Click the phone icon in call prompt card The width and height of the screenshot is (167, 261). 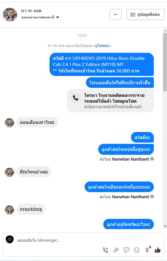pos(75,98)
